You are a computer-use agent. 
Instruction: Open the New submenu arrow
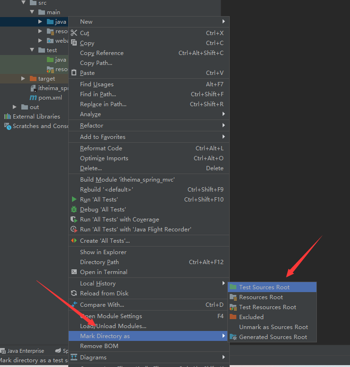click(224, 21)
